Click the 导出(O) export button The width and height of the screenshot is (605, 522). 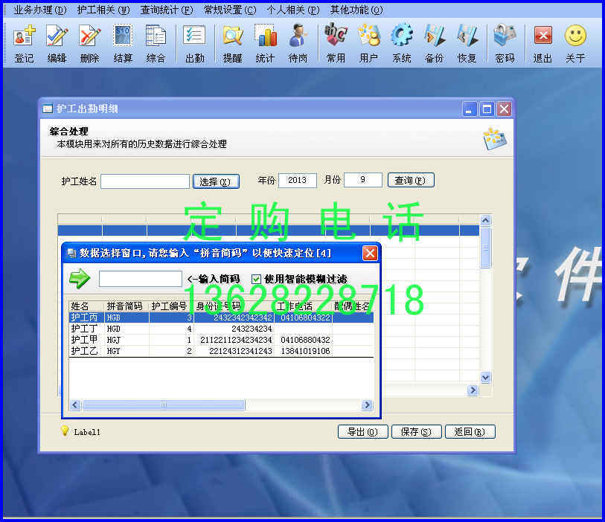click(362, 432)
